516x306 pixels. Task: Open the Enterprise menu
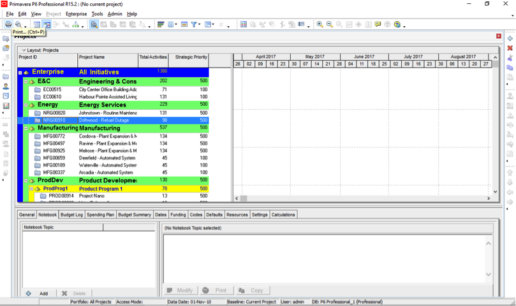pyautogui.click(x=77, y=14)
